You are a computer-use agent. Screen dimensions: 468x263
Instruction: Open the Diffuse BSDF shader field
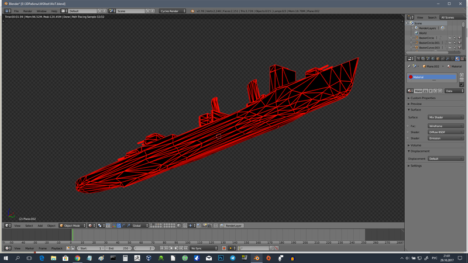pos(446,132)
